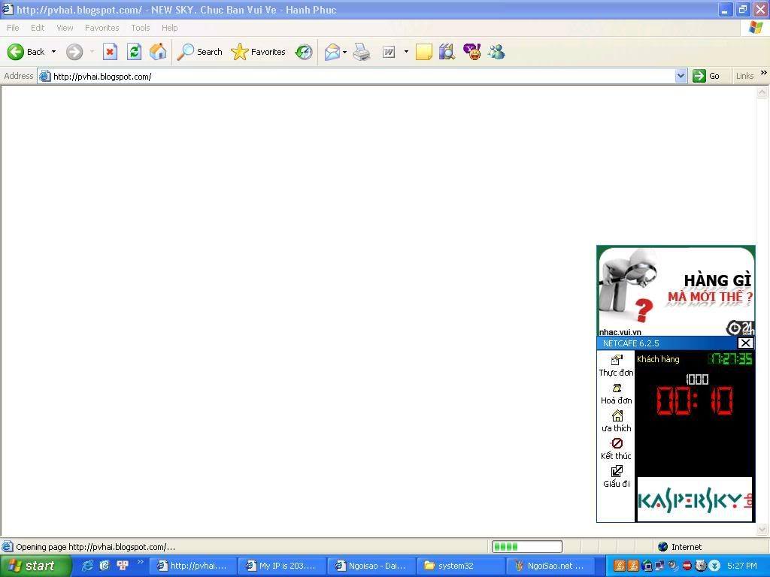
Task: Refresh the page using the toolbar icon
Action: [134, 52]
